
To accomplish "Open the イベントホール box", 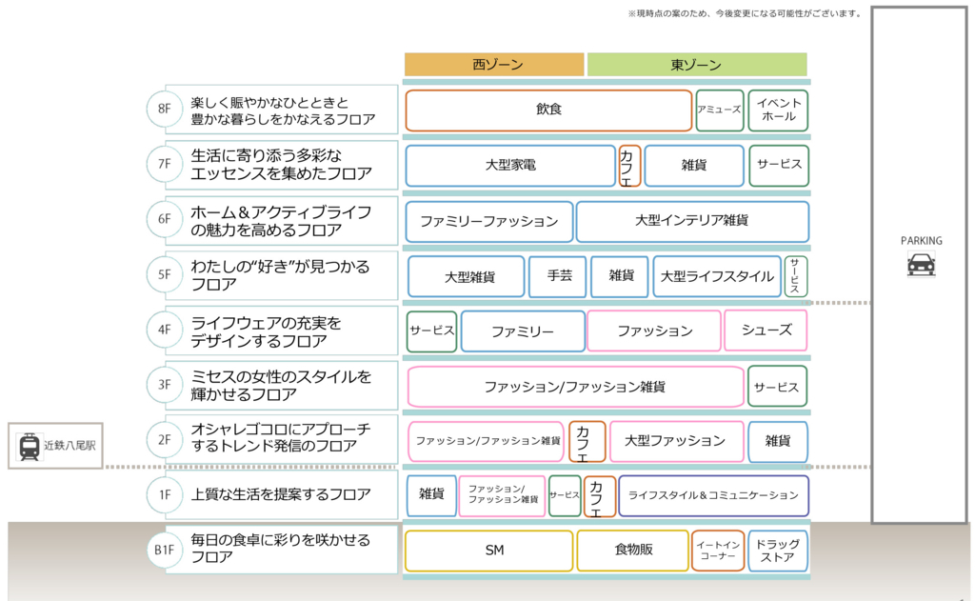I will point(778,110).
